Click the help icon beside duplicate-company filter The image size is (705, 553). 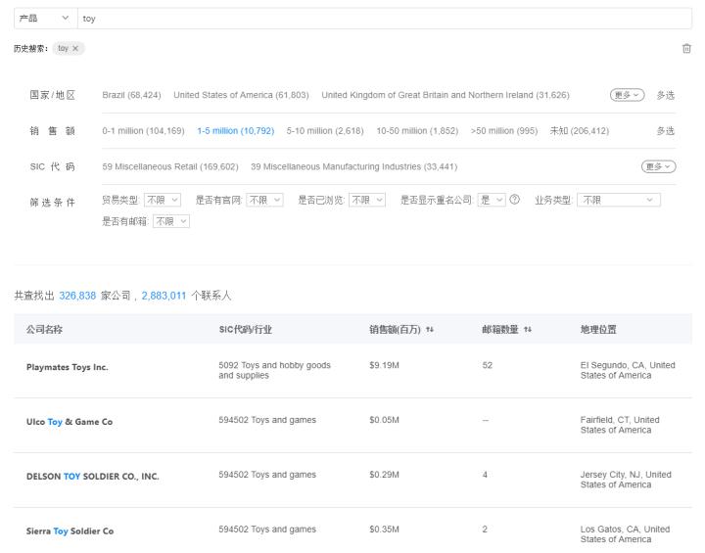pos(515,200)
